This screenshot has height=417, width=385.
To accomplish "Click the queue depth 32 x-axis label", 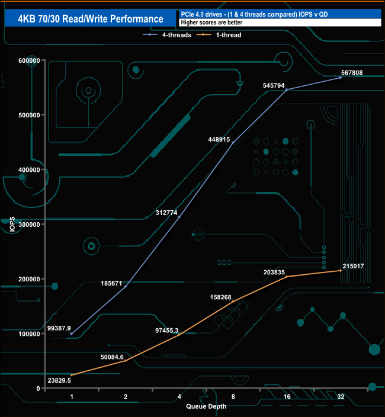I will (x=341, y=397).
